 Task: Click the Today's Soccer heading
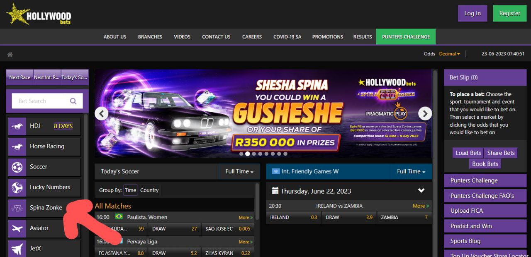[x=120, y=171]
